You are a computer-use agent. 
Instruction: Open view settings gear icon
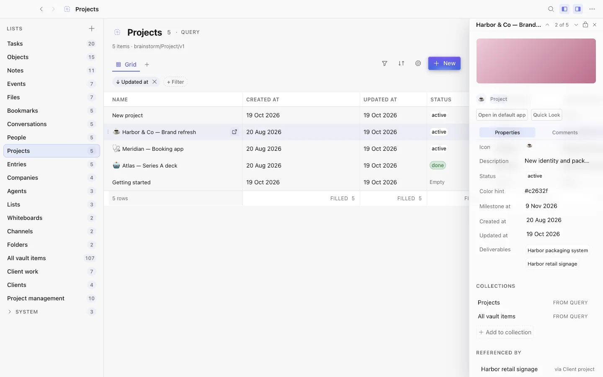point(418,63)
